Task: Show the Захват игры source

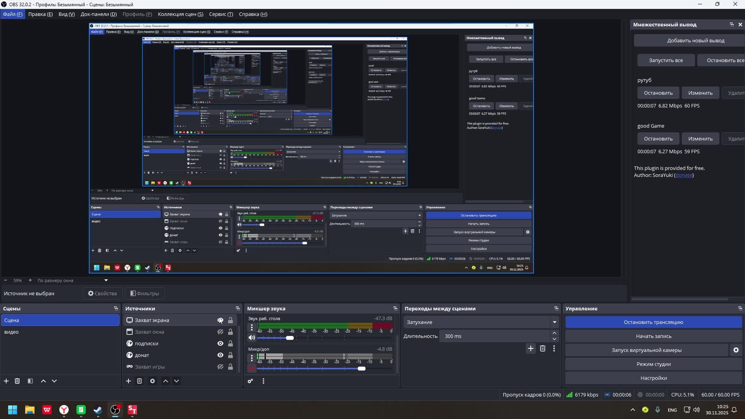Action: pyautogui.click(x=220, y=367)
